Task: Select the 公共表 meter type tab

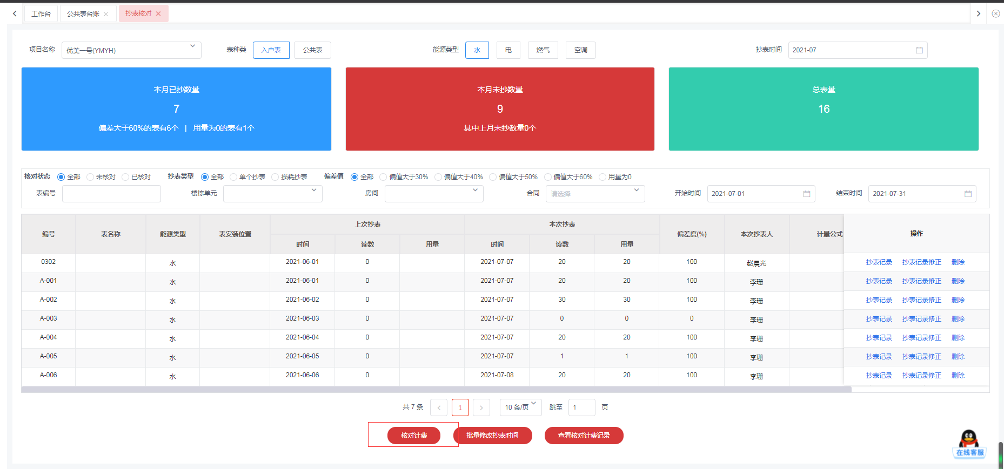Action: tap(312, 50)
